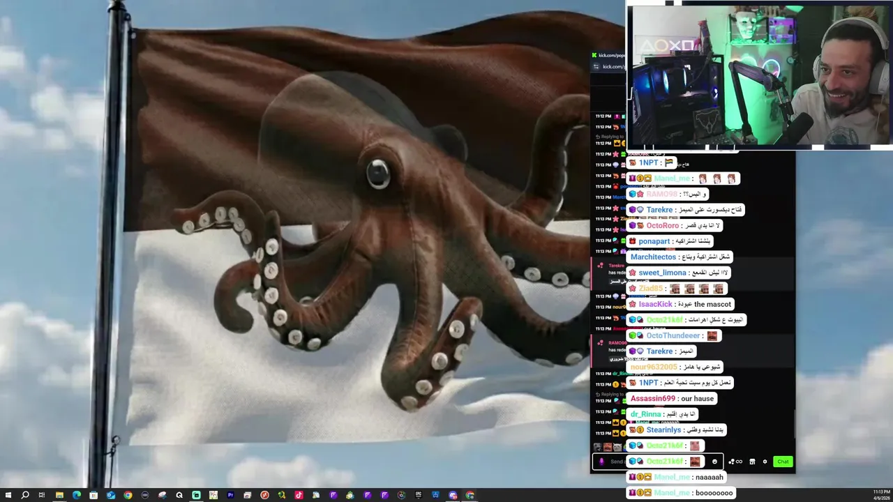Open chat settings gear icon

tap(765, 462)
